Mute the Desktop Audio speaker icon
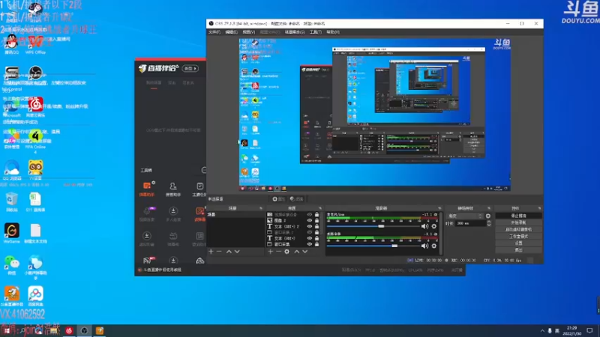 point(424,246)
